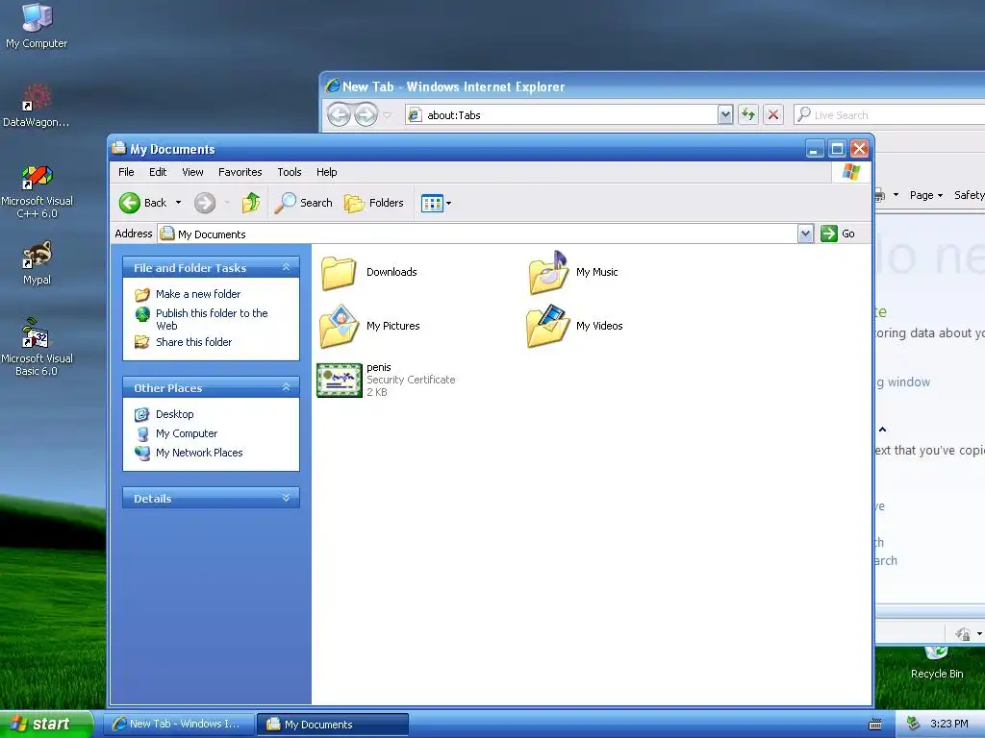The width and height of the screenshot is (985, 738).
Task: Open the Edit menu
Action: click(158, 172)
